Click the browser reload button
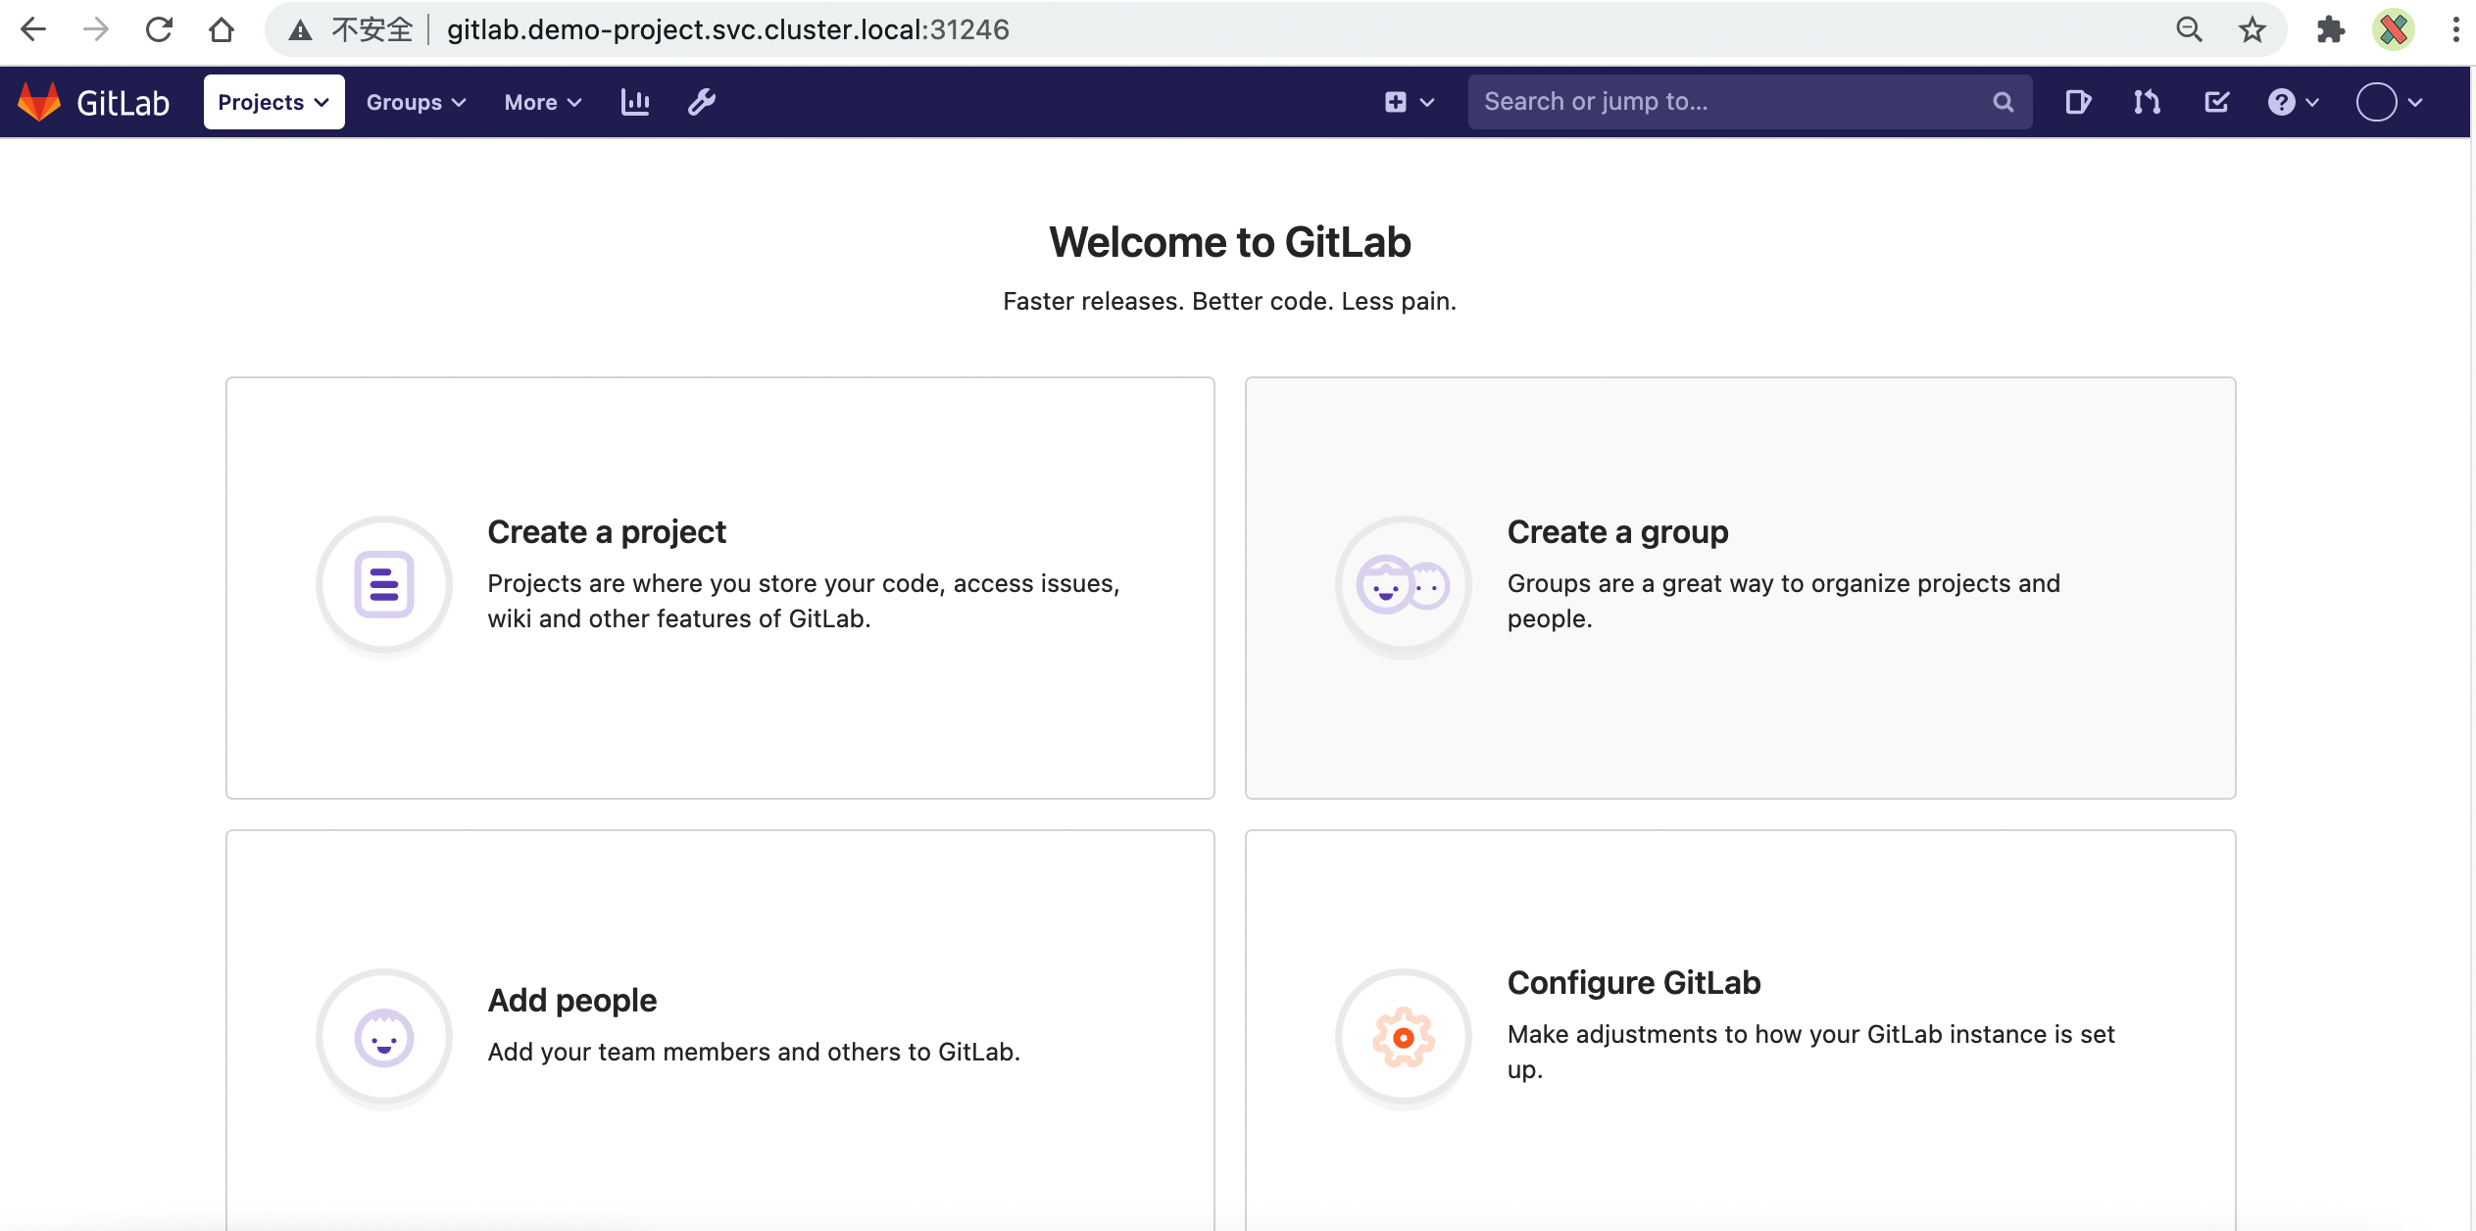Screen dimensions: 2476x1231 [159, 28]
